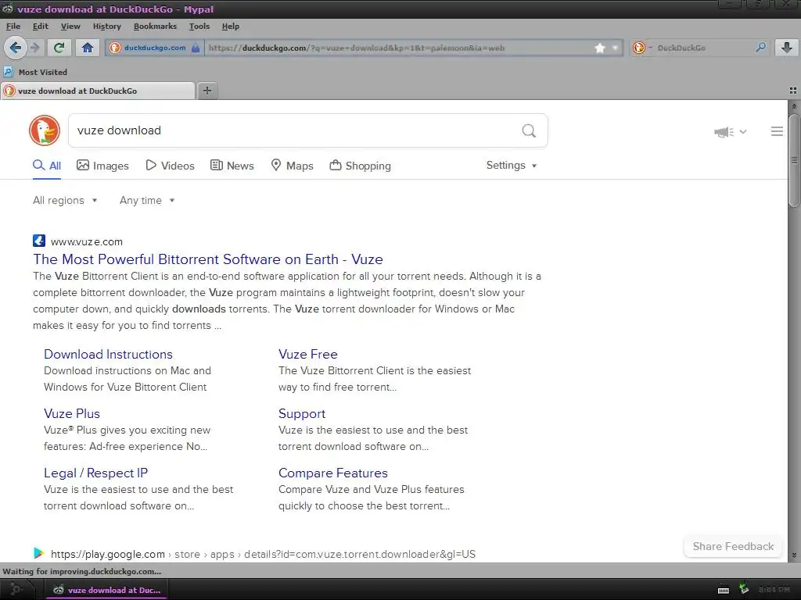Switch to the Shopping results tab
Image resolution: width=801 pixels, height=600 pixels.
360,166
